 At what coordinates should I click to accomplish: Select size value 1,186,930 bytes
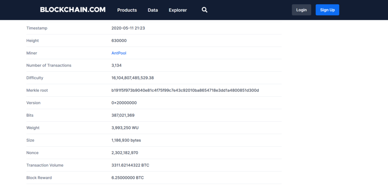tap(126, 140)
